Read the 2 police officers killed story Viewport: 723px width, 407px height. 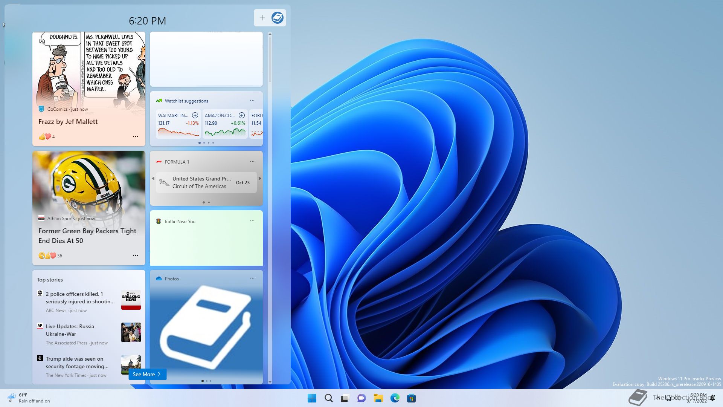click(x=80, y=298)
